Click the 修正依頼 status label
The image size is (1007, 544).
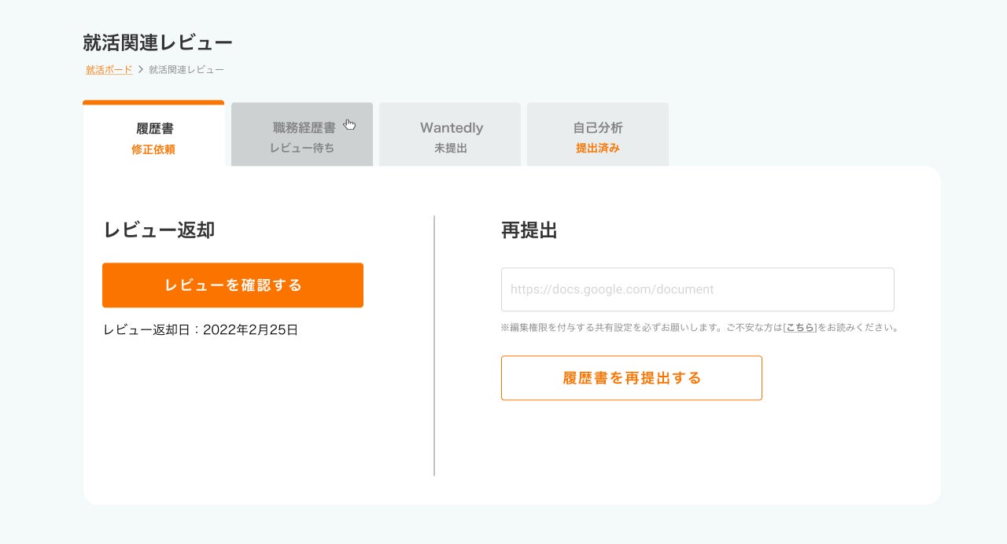tap(153, 149)
